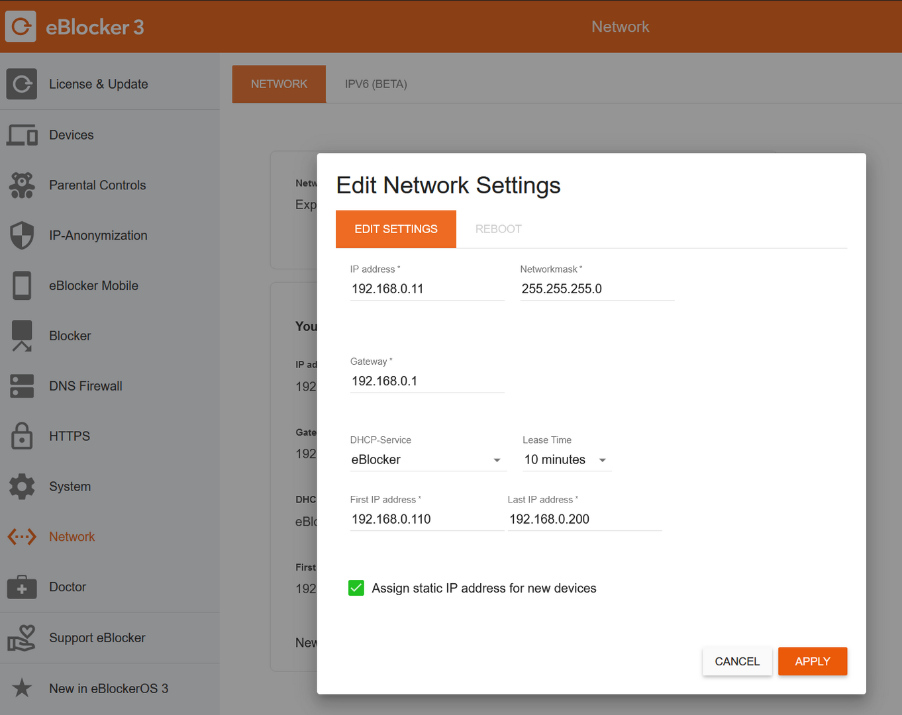Click the HTTPS padlock icon
Image resolution: width=902 pixels, height=715 pixels.
coord(22,436)
